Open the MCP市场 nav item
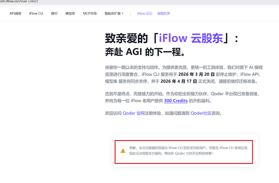 pos(90,13)
